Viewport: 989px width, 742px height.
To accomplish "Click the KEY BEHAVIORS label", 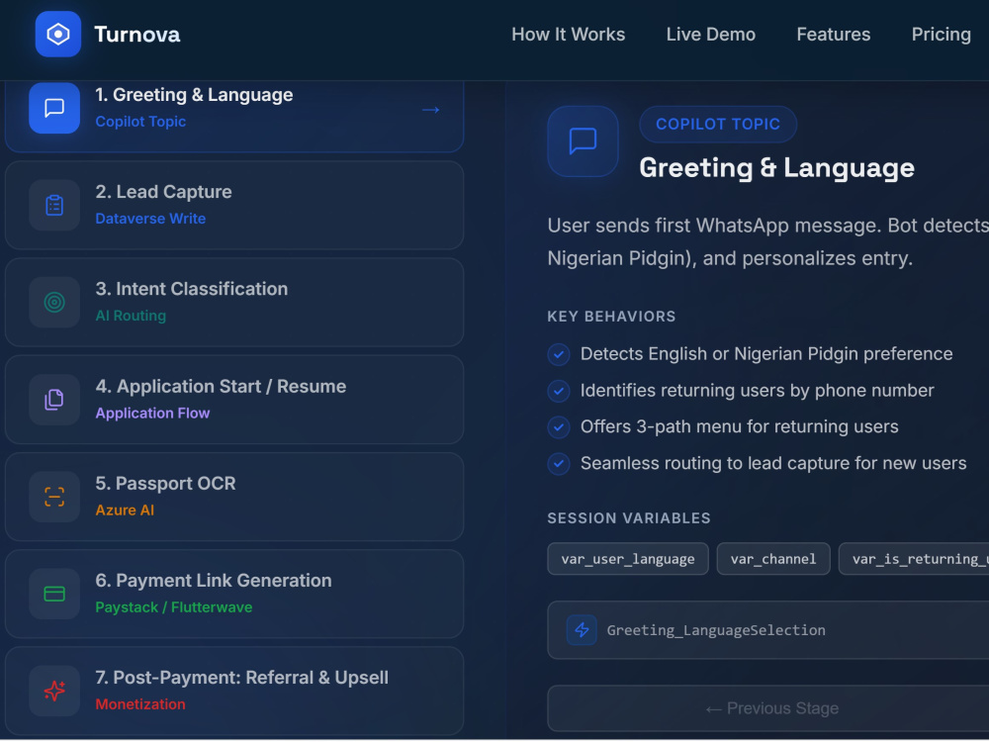I will [611, 317].
